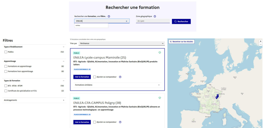263x128 pixels.
Task: Expand the Aménagements filter section
Action: pos(64,100)
